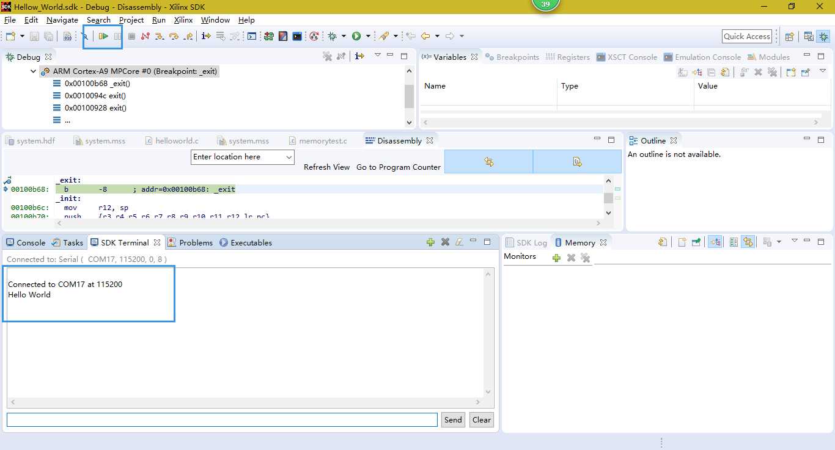
Task: Click the green bug Debug launch icon
Action: (333, 37)
